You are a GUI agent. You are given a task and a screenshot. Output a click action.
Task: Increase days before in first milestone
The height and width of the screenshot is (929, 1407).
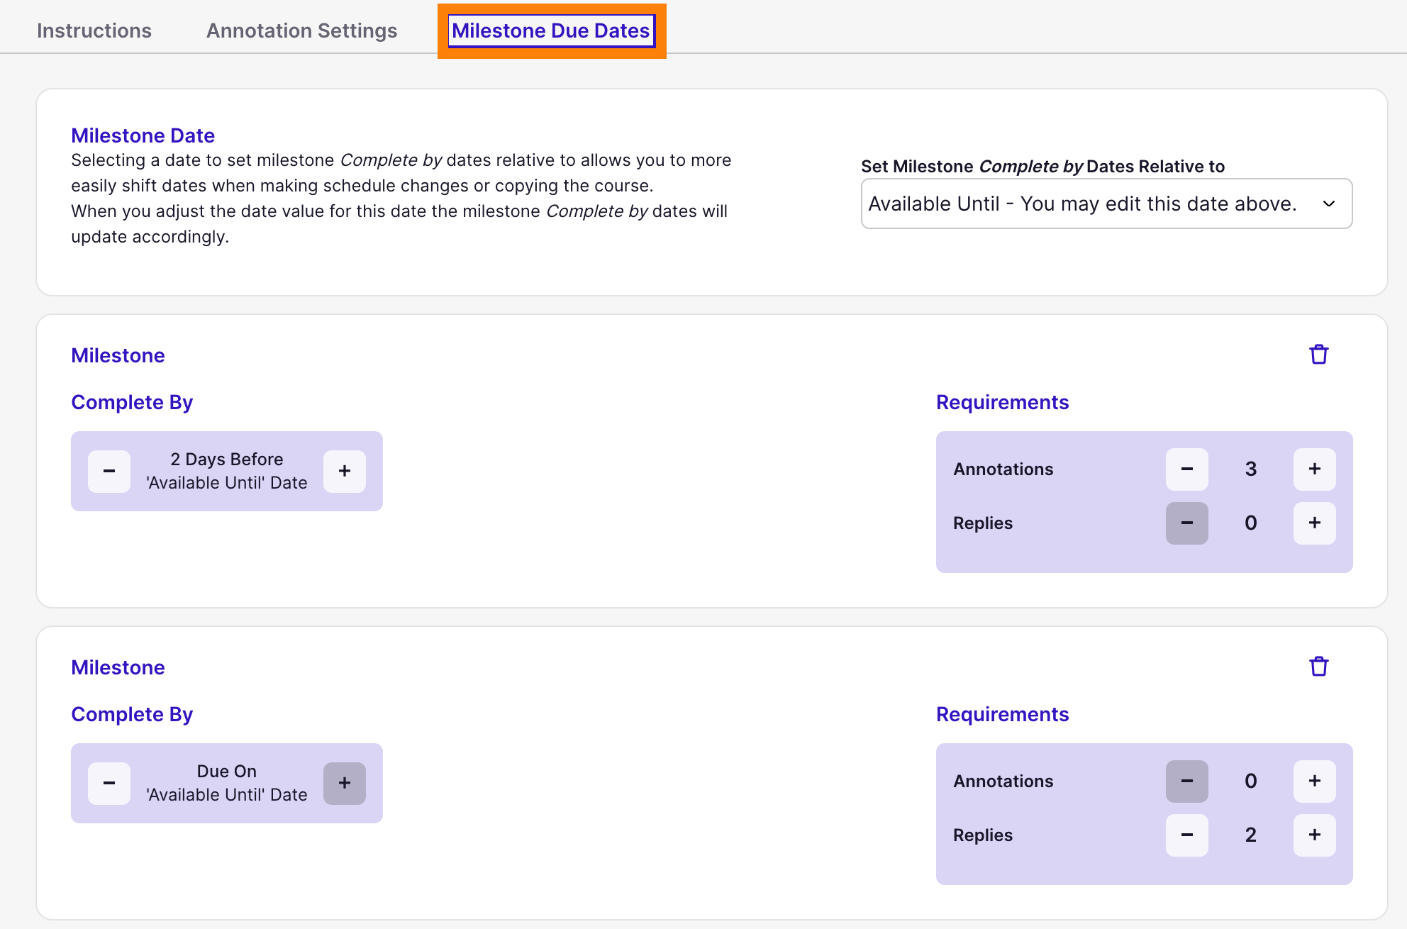tap(345, 471)
